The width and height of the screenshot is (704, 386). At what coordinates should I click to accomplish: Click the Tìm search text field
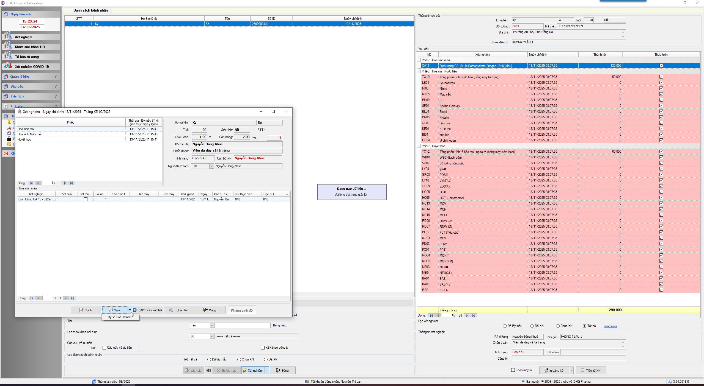pos(243,325)
